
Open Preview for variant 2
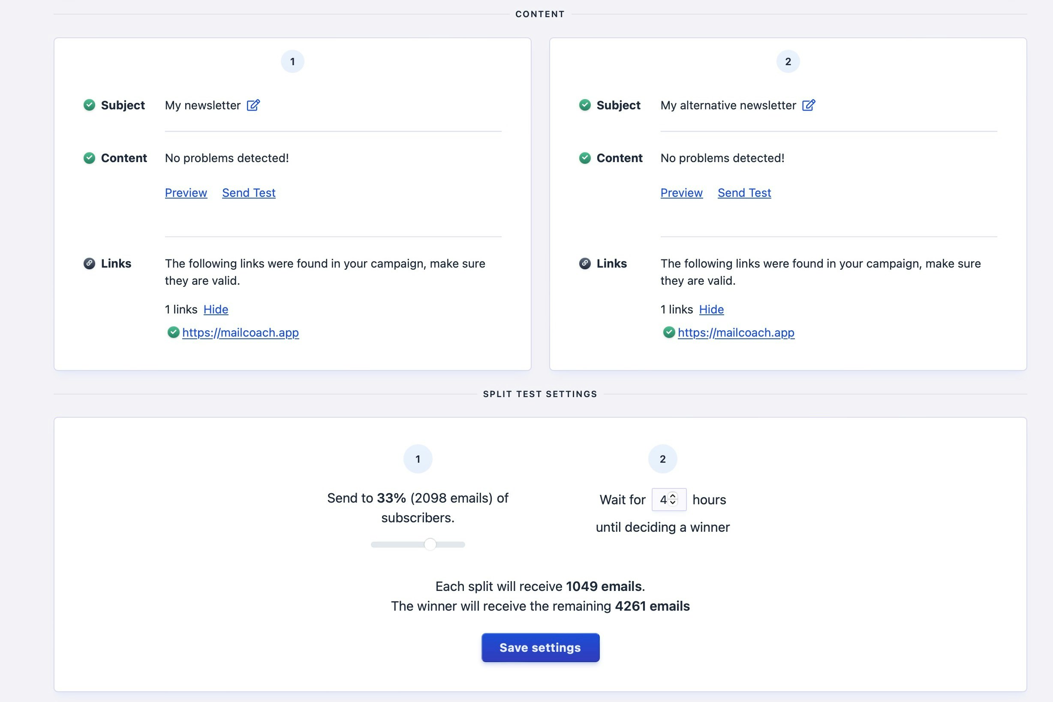tap(681, 193)
